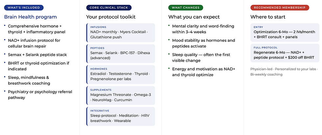Click the NAD+ infusion protocol bullet item
The height and width of the screenshot is (135, 322).
[x=34, y=43]
